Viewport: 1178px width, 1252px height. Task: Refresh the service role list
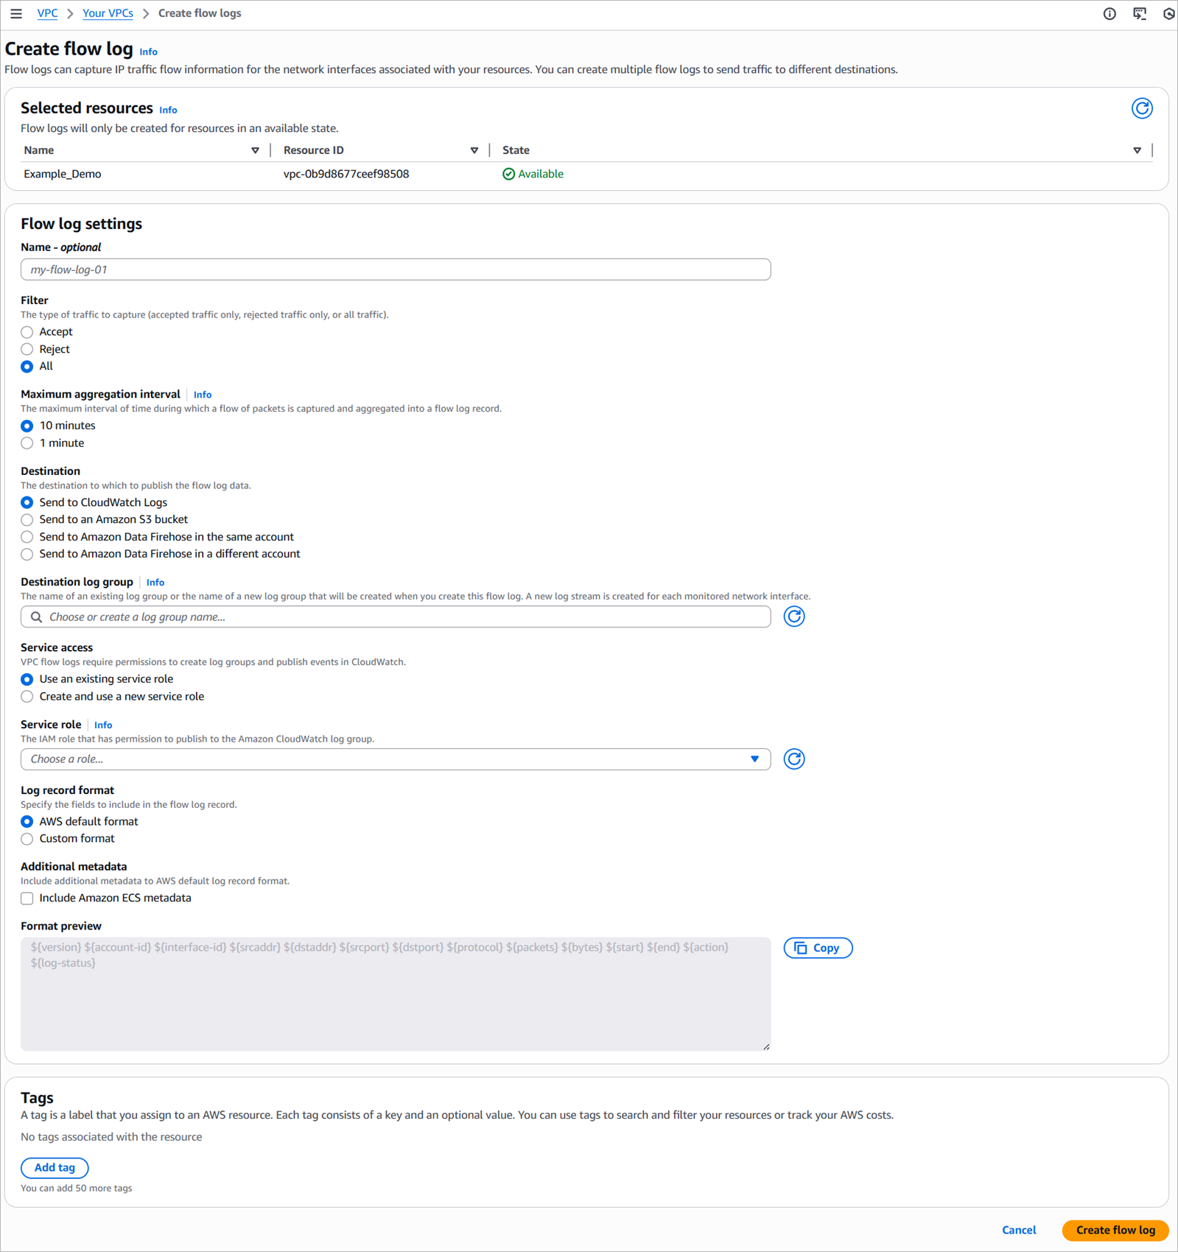pyautogui.click(x=793, y=759)
